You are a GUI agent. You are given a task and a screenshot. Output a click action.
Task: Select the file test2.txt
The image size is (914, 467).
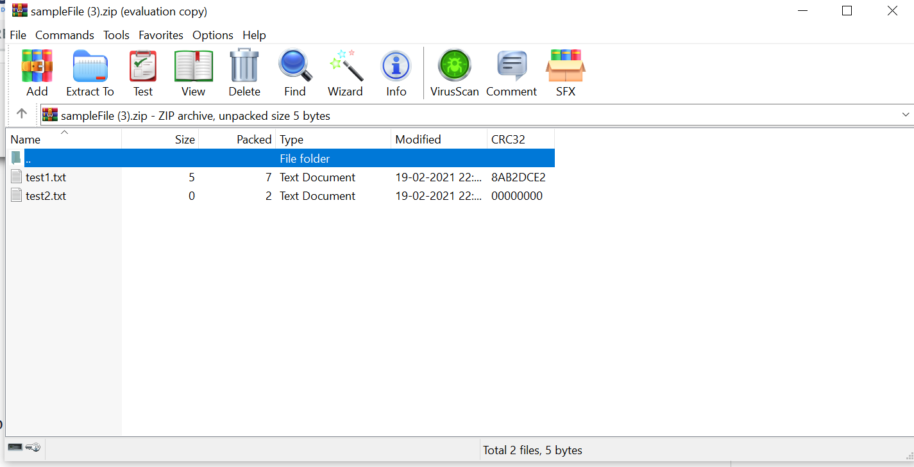coord(45,195)
